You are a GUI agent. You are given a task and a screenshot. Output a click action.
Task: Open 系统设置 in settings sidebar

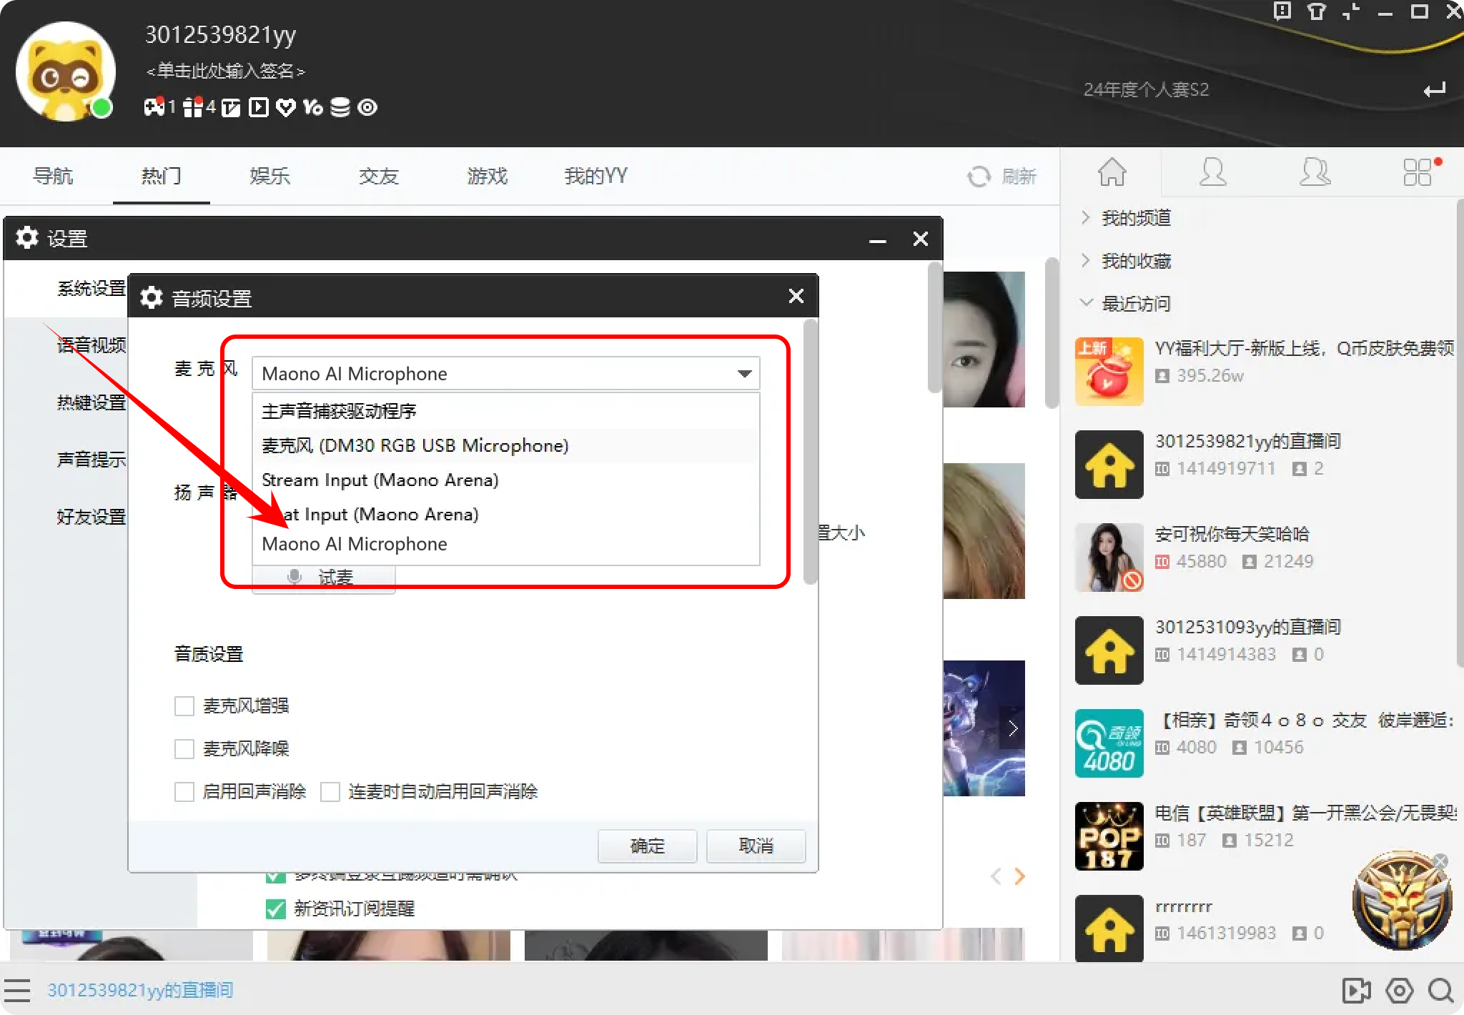91,288
